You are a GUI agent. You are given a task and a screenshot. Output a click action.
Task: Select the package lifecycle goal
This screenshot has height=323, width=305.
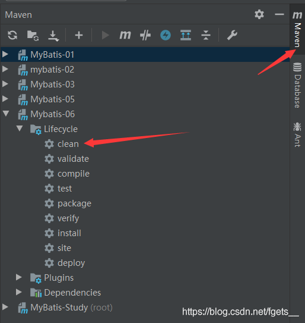[x=74, y=203]
